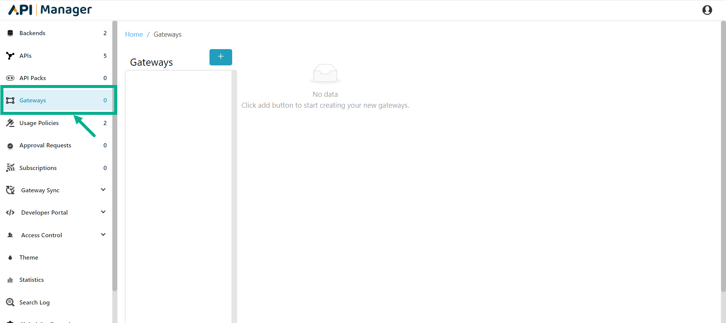Click the Approval Requests check icon
The image size is (726, 323).
[10, 146]
